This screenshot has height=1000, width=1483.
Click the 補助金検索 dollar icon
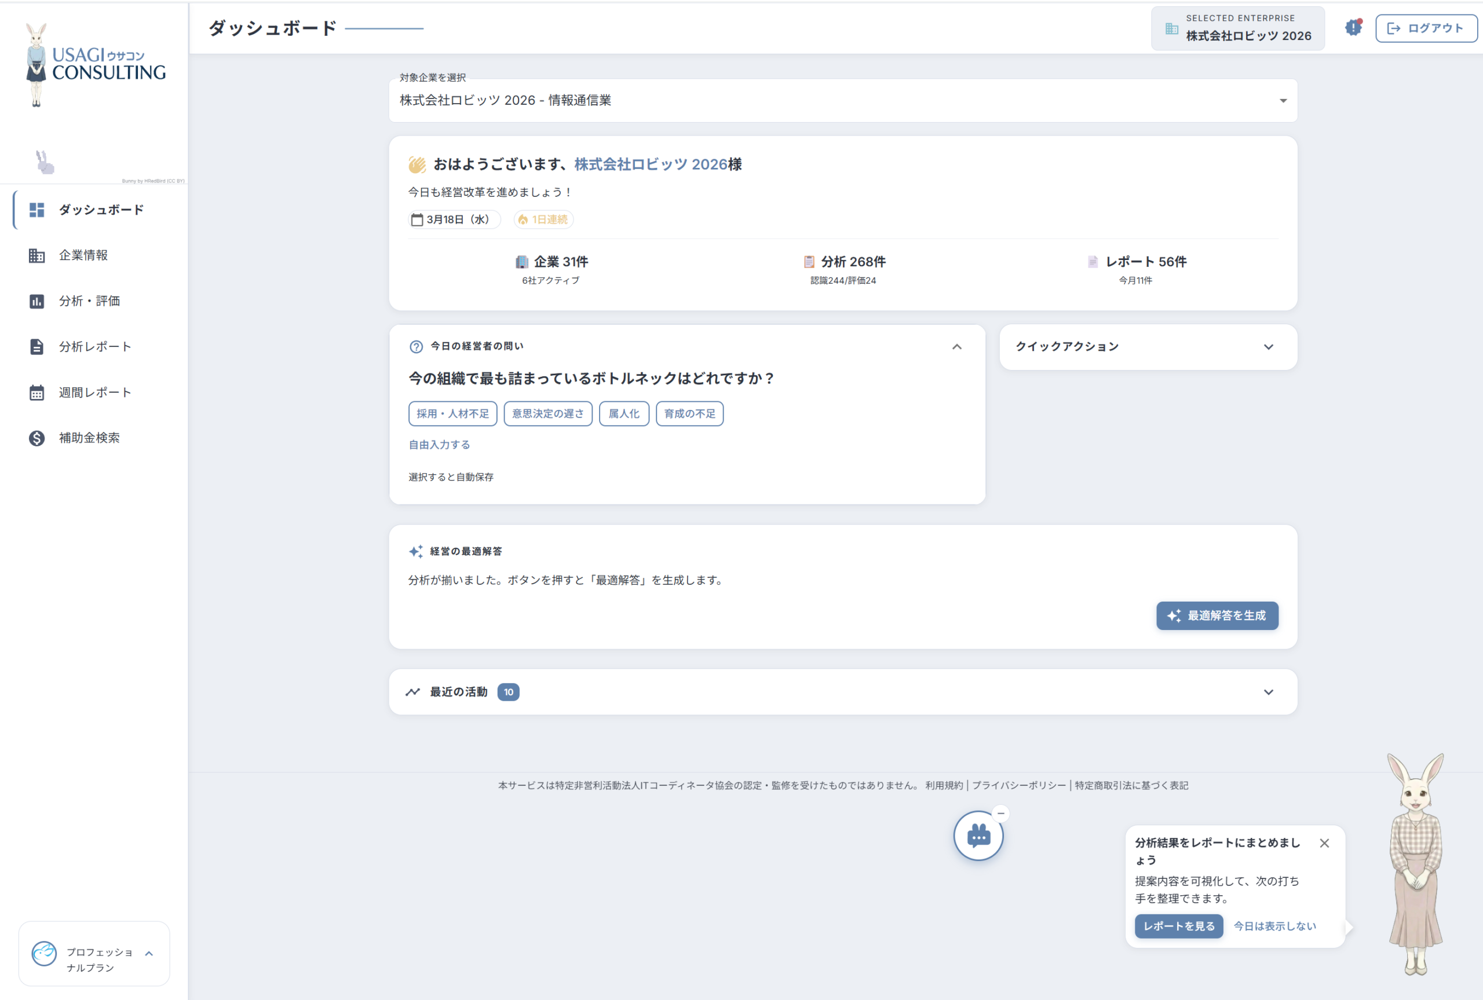37,438
